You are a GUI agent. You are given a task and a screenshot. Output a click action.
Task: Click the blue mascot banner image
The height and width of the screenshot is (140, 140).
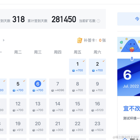pyautogui.click(x=129, y=44)
